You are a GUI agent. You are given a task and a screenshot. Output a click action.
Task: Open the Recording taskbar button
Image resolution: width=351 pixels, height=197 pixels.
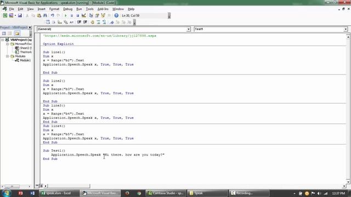[x=248, y=193]
